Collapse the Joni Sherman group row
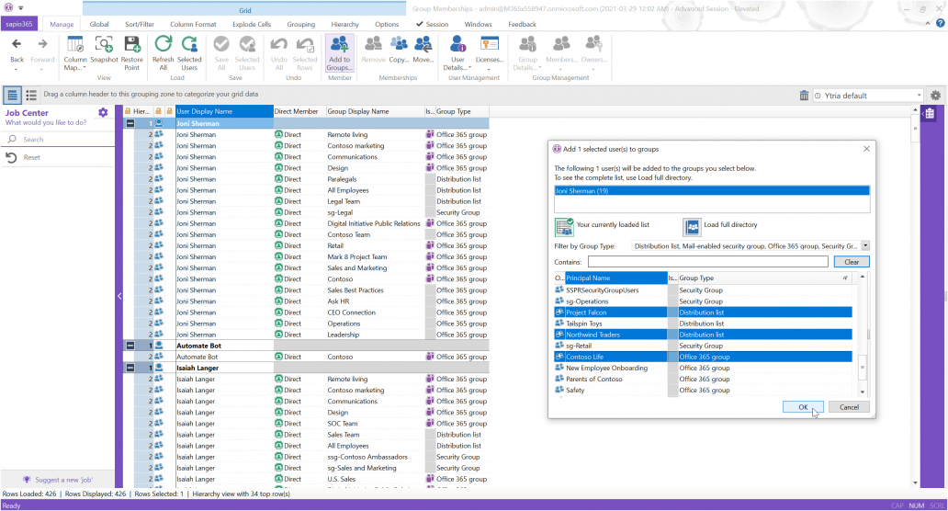Screen dimensions: 948x511 pyautogui.click(x=130, y=123)
